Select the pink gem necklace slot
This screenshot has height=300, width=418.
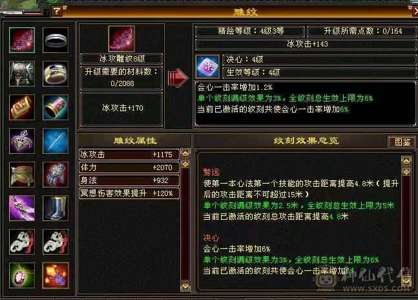coord(22,275)
